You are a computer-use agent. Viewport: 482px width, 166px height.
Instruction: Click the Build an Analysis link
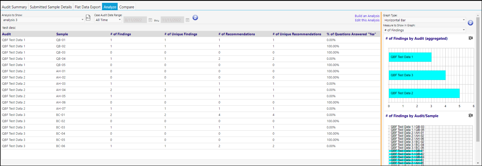(367, 16)
